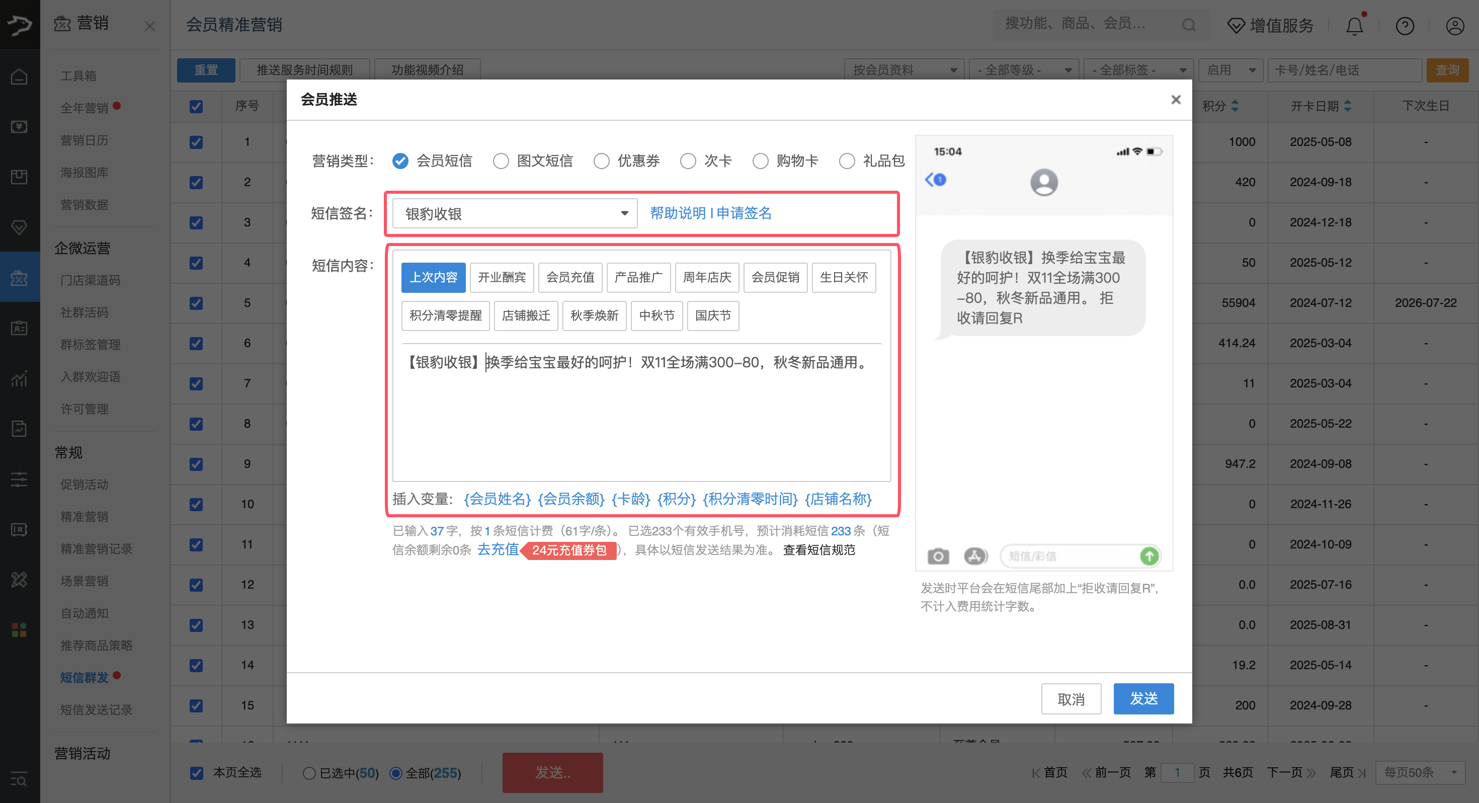Image resolution: width=1479 pixels, height=803 pixels.
Task: Click inside the SMS content text area
Action: (641, 419)
